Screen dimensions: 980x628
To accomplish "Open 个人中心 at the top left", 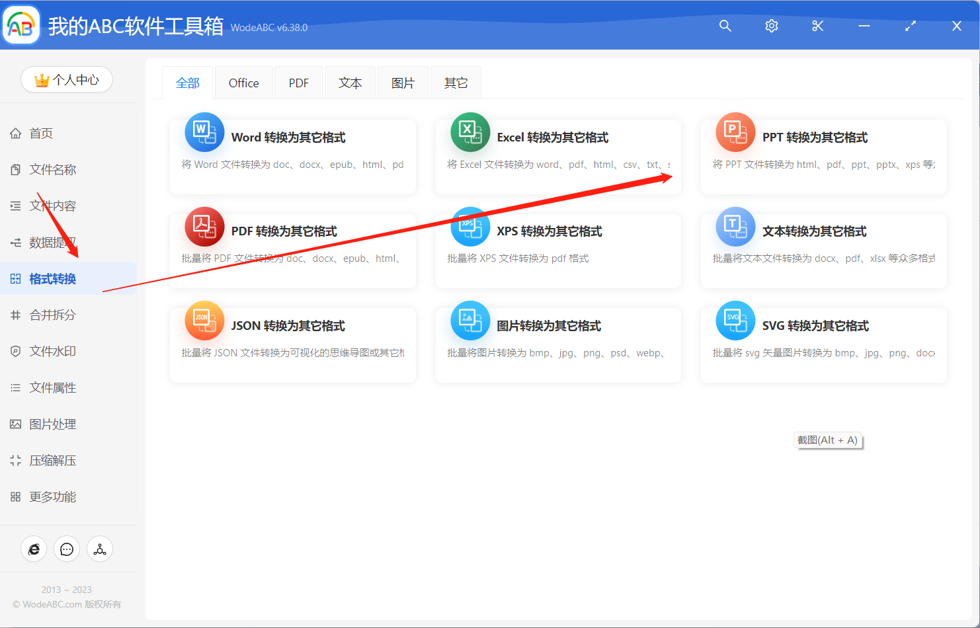I will (x=66, y=79).
